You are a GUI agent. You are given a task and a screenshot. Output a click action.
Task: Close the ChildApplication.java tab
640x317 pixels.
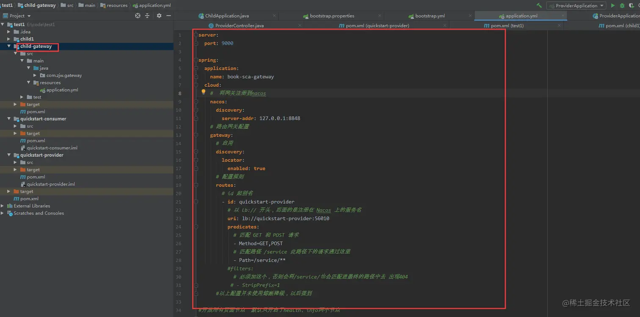[x=274, y=16]
